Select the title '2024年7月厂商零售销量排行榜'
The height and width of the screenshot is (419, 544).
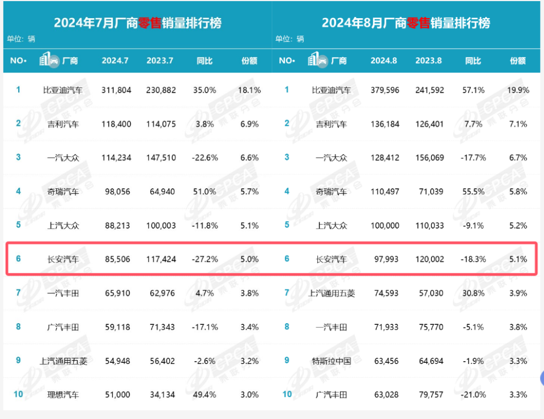(x=138, y=23)
